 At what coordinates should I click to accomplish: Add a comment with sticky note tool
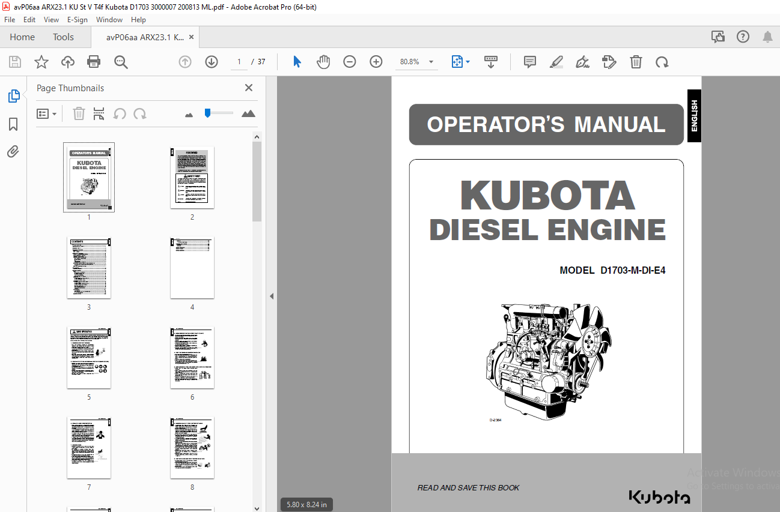530,62
